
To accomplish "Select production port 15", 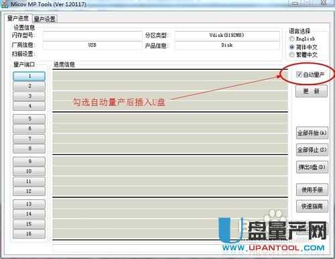I will (x=29, y=224).
